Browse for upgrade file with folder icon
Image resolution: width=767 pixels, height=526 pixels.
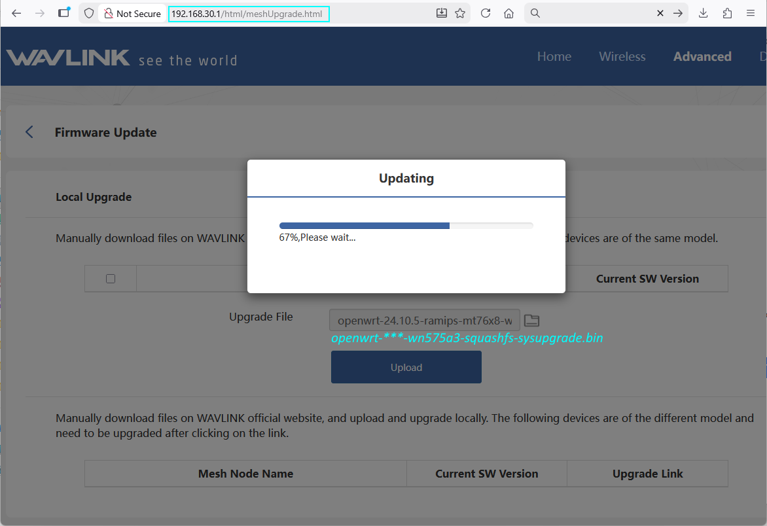[531, 320]
